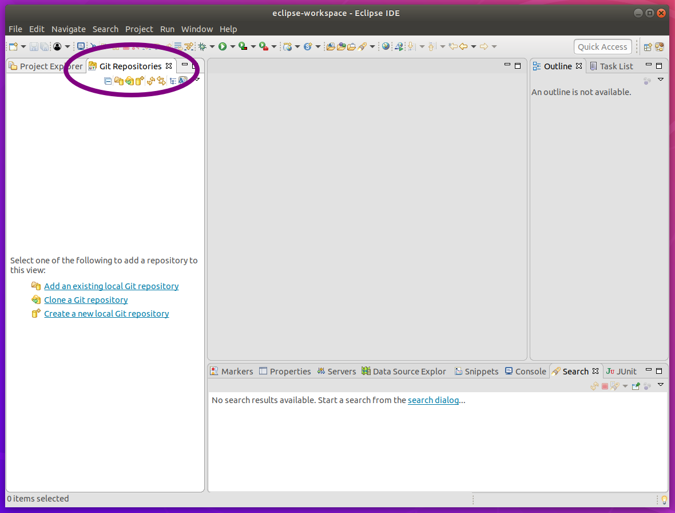Expand the Debug dropdown arrow
This screenshot has width=675, height=513.
pos(212,46)
